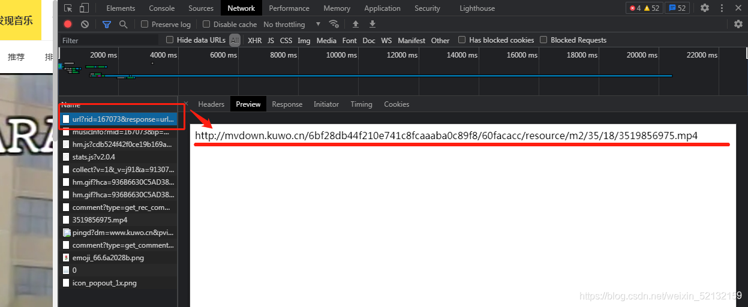Select the 3519856975.mp4 request row
748x307 pixels.
click(x=118, y=219)
